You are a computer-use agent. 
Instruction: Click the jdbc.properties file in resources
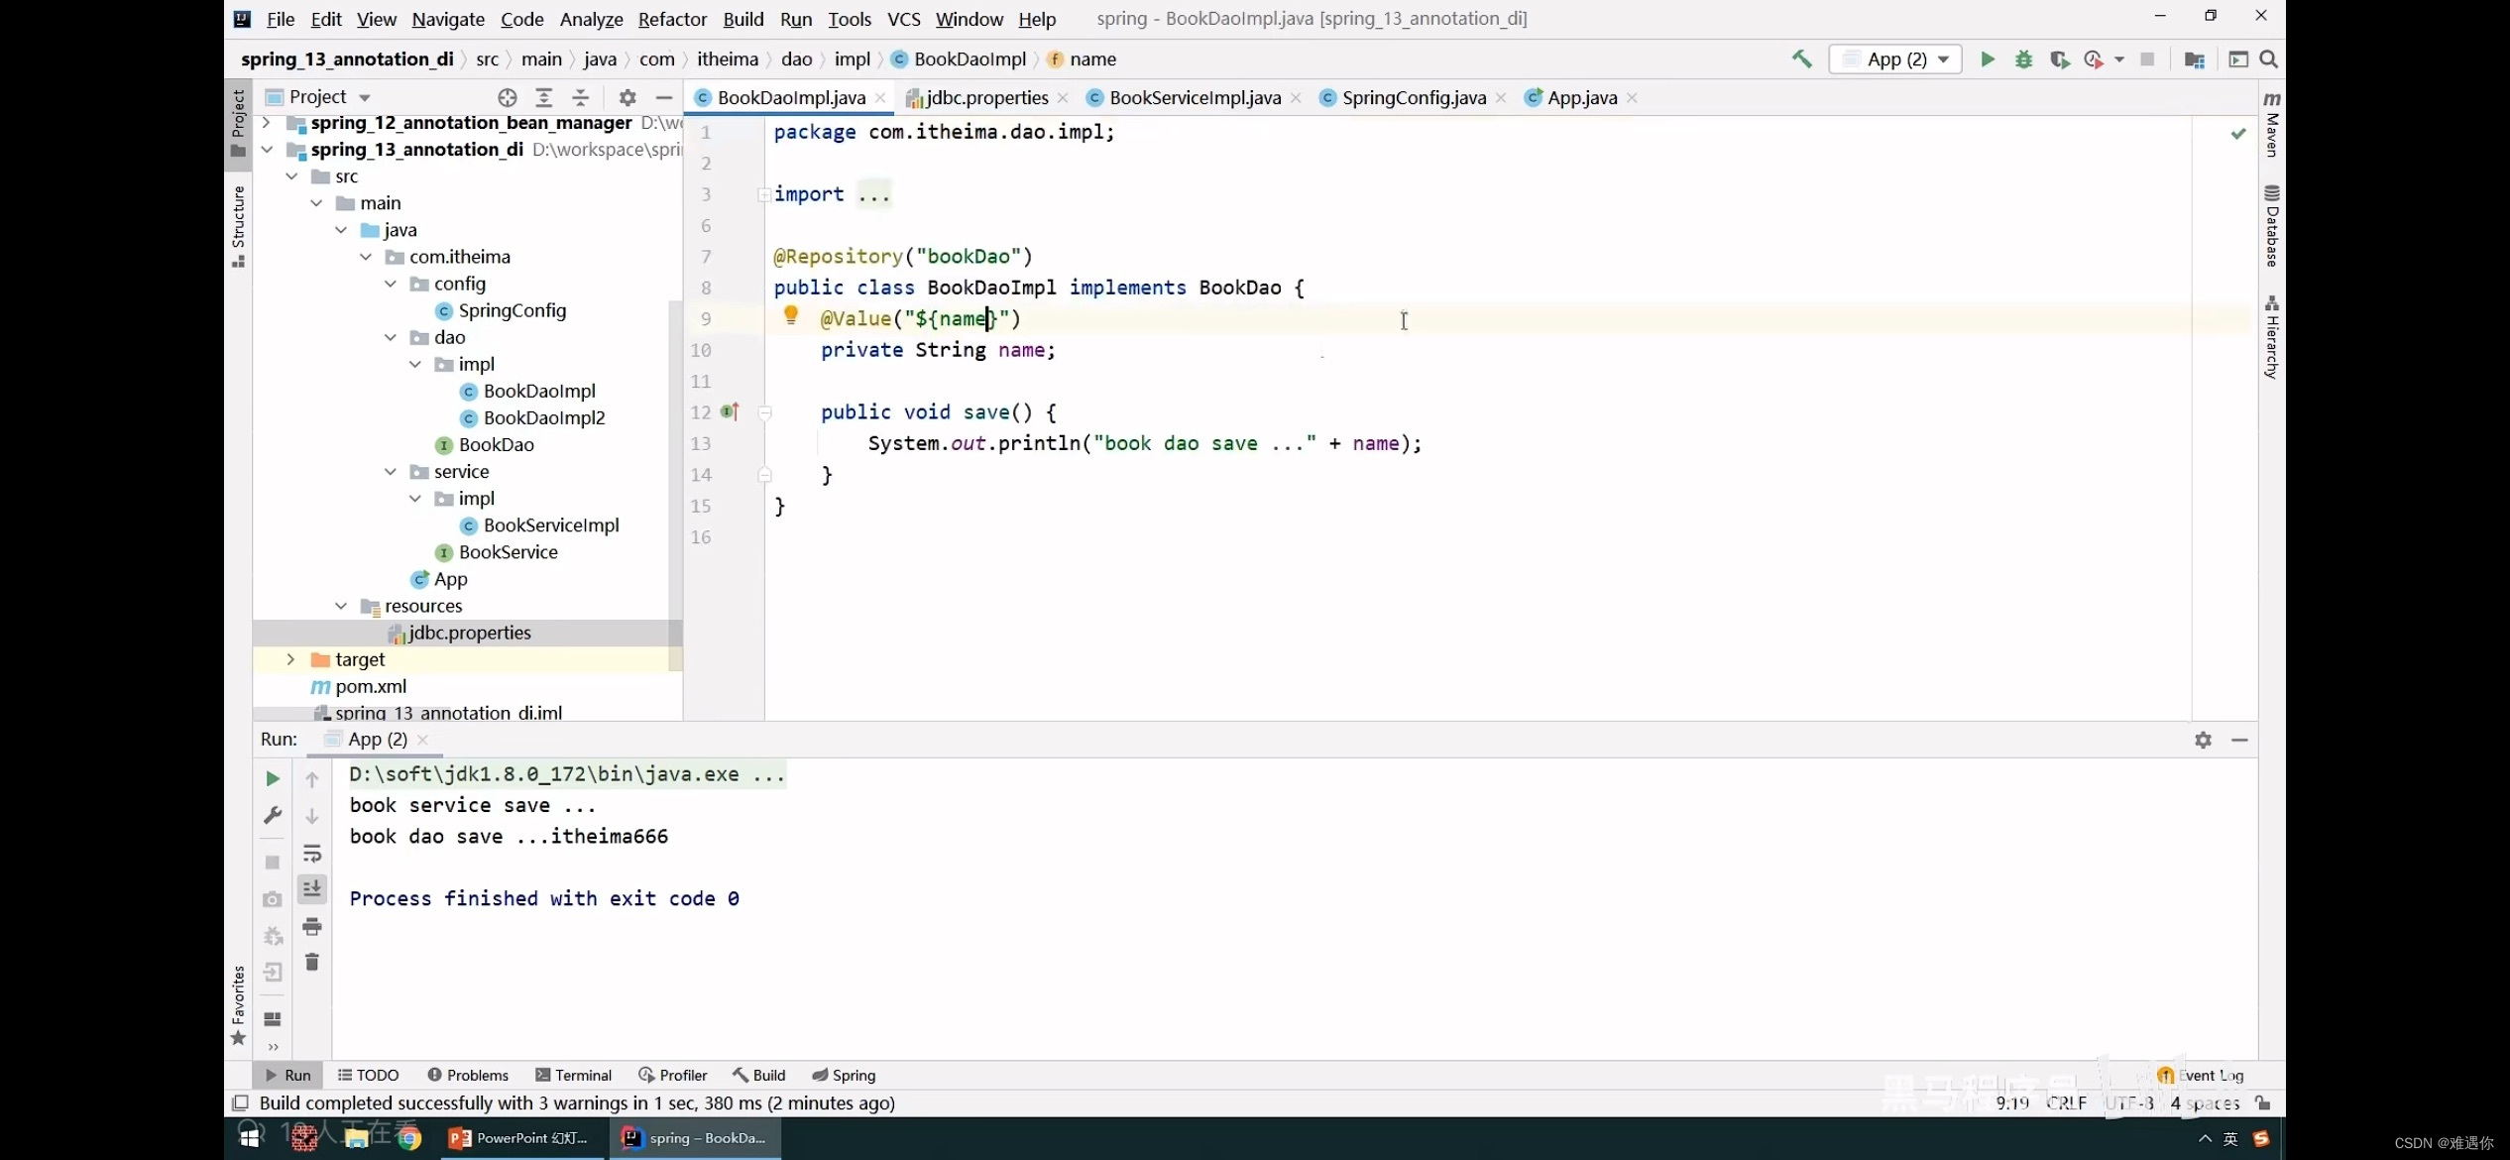coord(469,632)
